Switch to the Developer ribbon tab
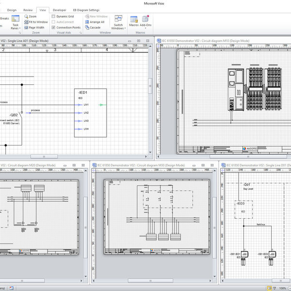This screenshot has height=291, width=291. (x=60, y=10)
